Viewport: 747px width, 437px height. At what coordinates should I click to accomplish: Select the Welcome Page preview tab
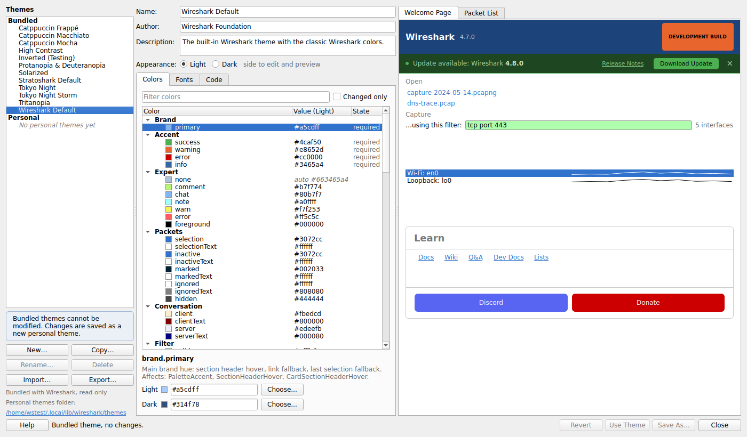[428, 12]
